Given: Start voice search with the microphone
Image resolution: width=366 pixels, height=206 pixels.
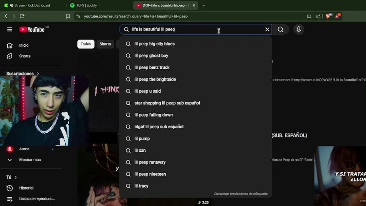Looking at the screenshot, I should pyautogui.click(x=299, y=29).
